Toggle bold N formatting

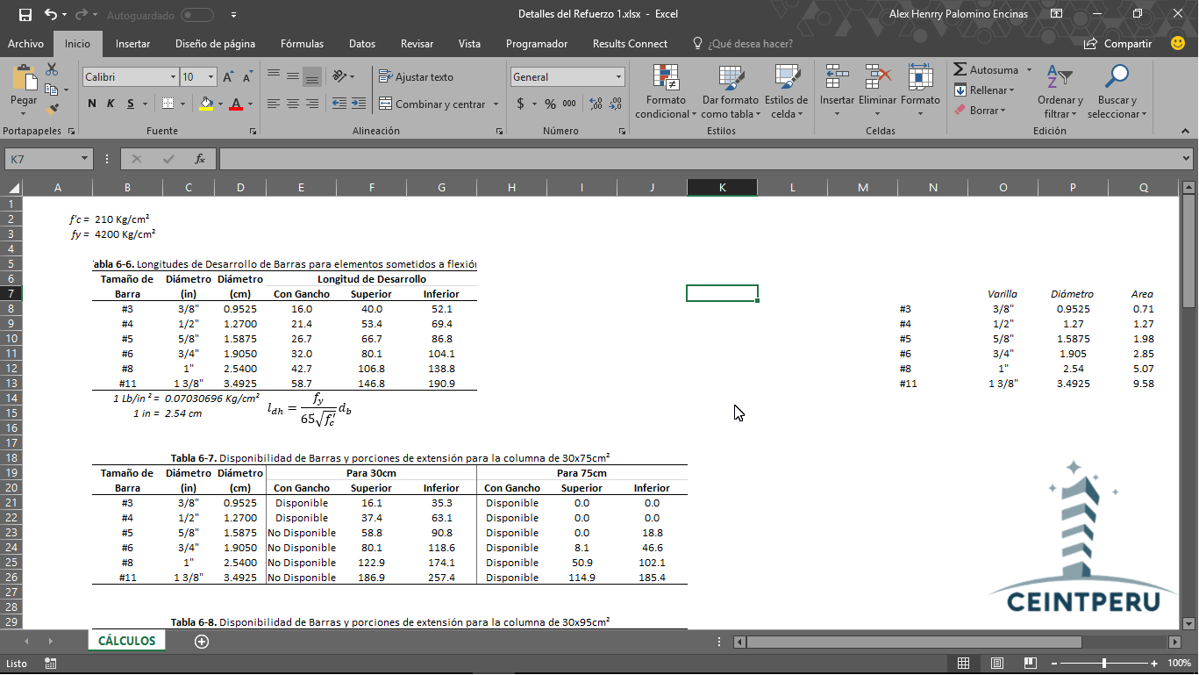click(x=92, y=104)
